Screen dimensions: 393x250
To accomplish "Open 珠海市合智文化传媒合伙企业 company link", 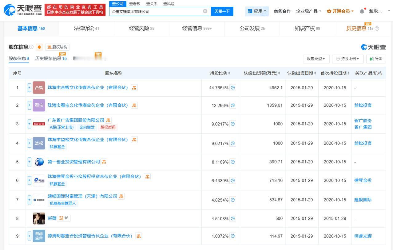I will (x=88, y=87).
